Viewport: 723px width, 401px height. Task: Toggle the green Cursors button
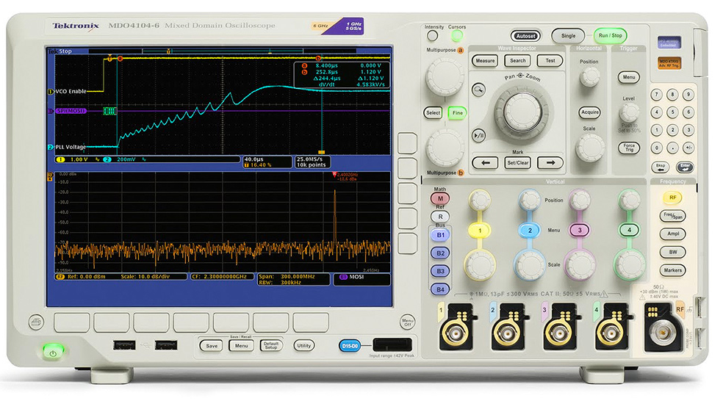coord(457,35)
